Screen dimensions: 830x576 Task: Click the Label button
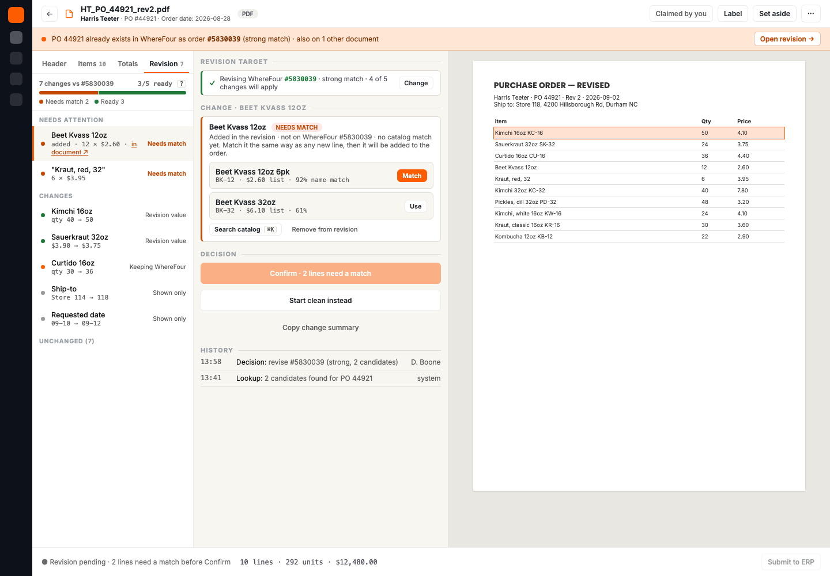(x=733, y=14)
